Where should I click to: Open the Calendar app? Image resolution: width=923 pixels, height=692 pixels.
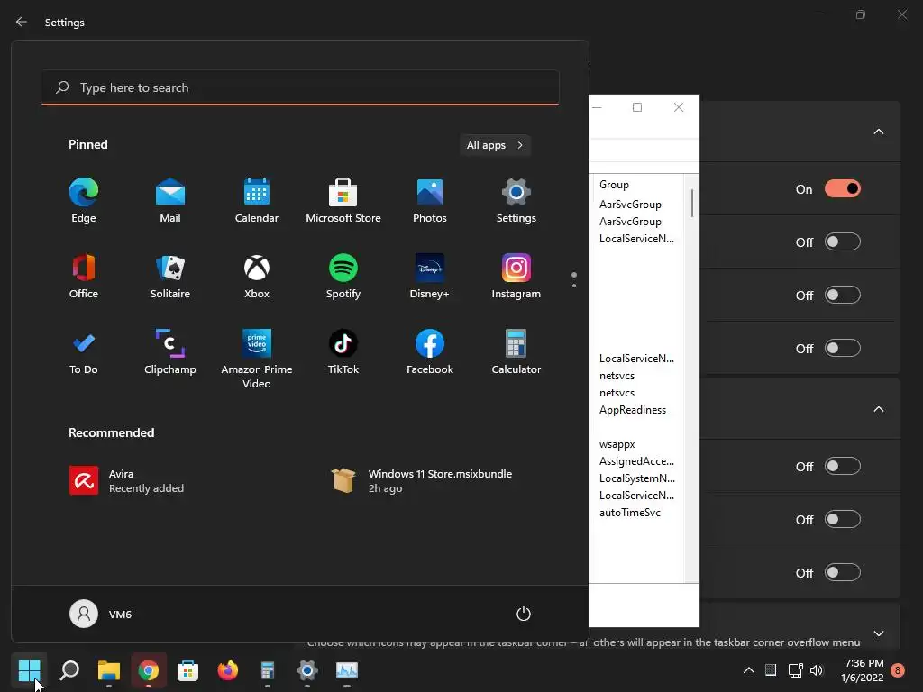(257, 200)
